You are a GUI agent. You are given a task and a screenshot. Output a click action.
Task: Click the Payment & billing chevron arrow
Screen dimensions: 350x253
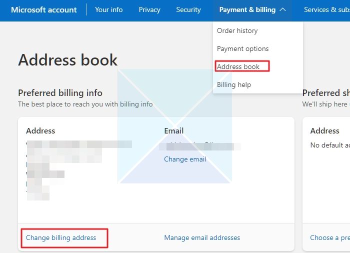[x=282, y=9]
